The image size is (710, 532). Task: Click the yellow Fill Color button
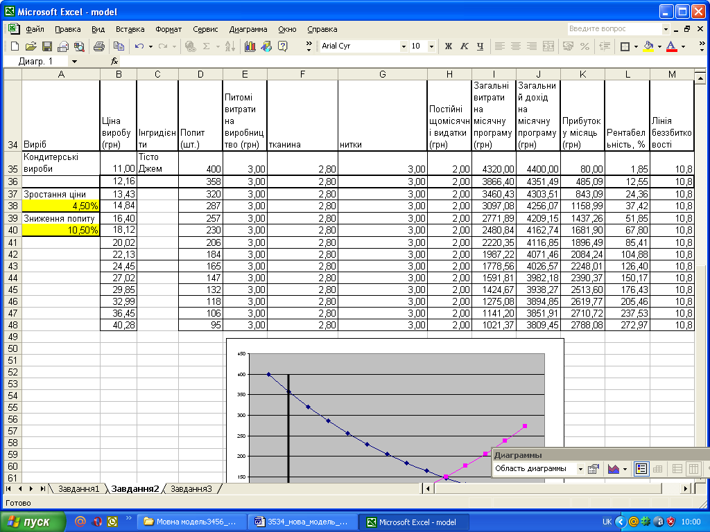[x=648, y=46]
